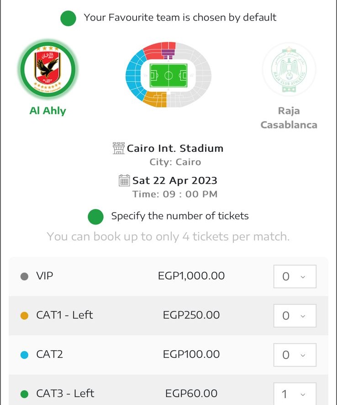Click the green pitch in stadium map

[x=168, y=75]
